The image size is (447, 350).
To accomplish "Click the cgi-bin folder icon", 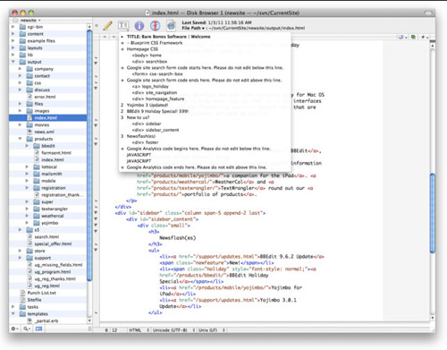I will click(x=22, y=27).
